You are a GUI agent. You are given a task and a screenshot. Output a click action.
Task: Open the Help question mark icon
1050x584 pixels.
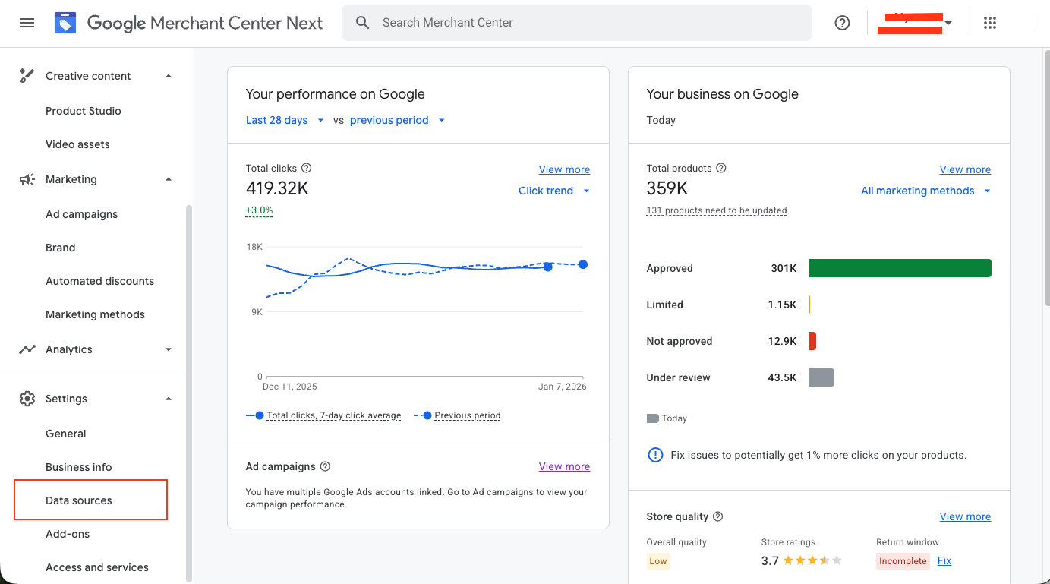[842, 23]
